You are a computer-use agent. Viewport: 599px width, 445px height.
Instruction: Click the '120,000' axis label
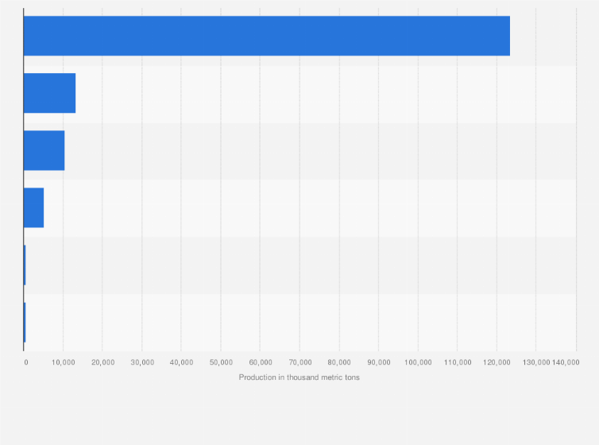497,362
